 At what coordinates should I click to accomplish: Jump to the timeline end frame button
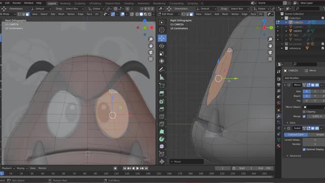click(x=146, y=168)
